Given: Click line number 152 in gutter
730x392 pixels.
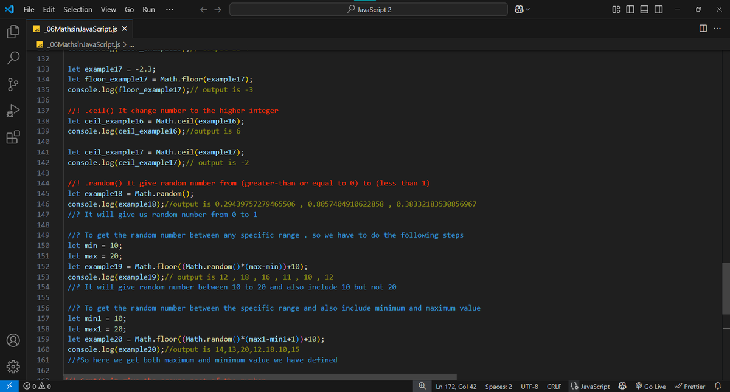Looking at the screenshot, I should (x=43, y=266).
